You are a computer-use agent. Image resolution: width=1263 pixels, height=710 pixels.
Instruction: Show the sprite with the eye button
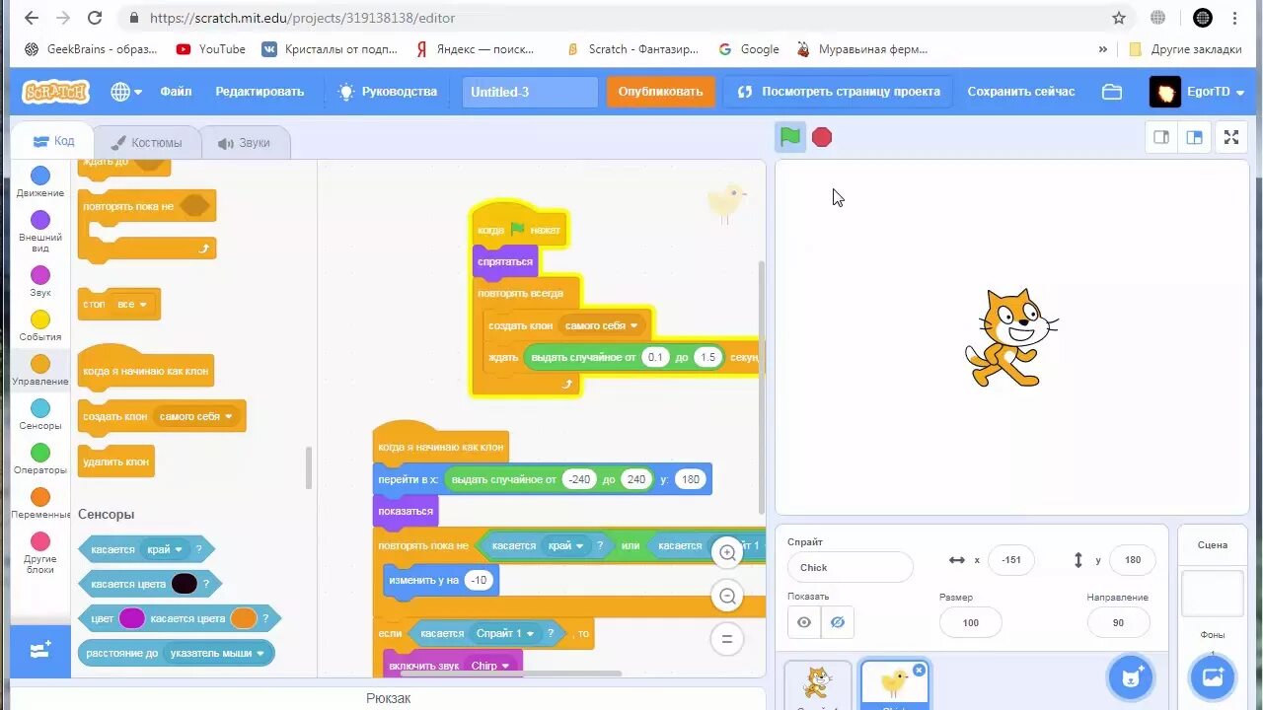(x=804, y=622)
